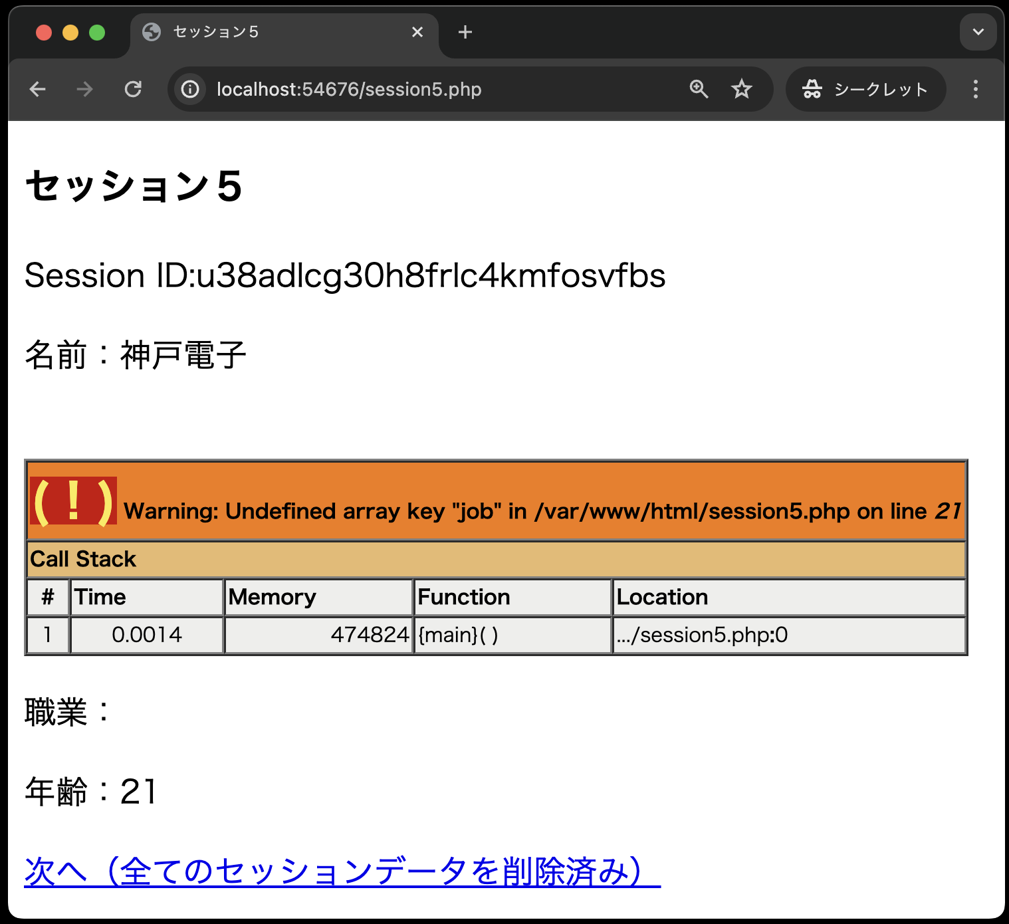Screen dimensions: 1009x924
Task: Expand the tab search dropdown chevron
Action: click(x=978, y=32)
